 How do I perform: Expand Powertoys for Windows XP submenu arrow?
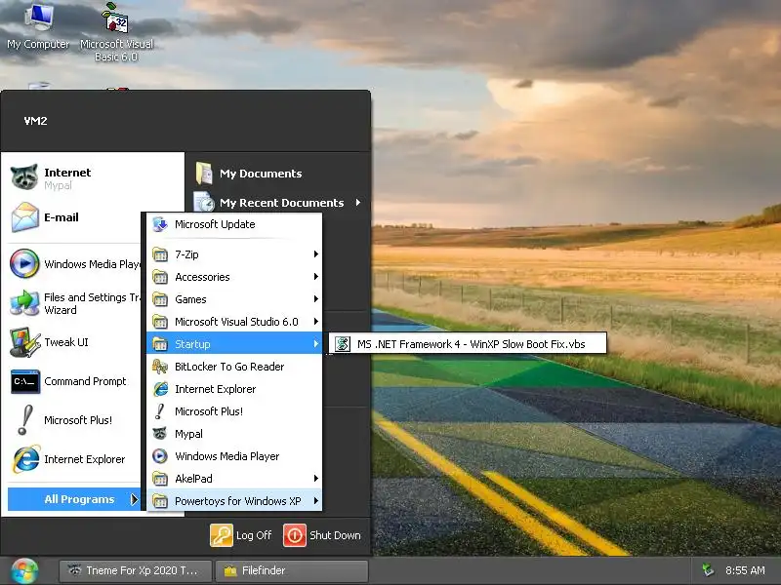coord(315,501)
